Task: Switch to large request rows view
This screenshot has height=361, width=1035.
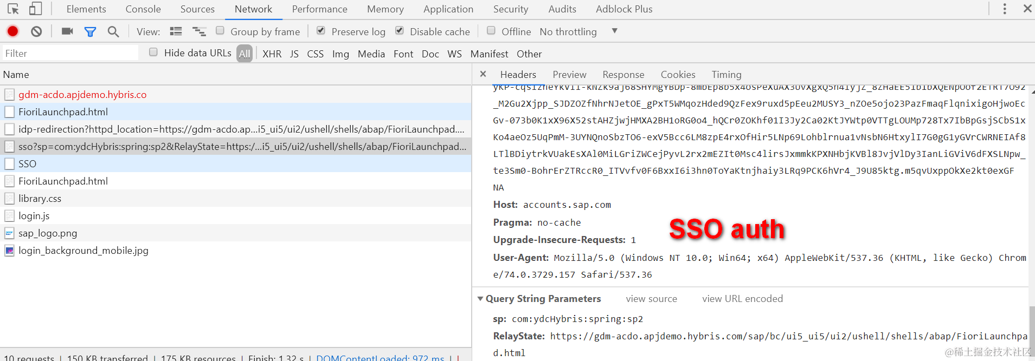Action: [x=176, y=31]
